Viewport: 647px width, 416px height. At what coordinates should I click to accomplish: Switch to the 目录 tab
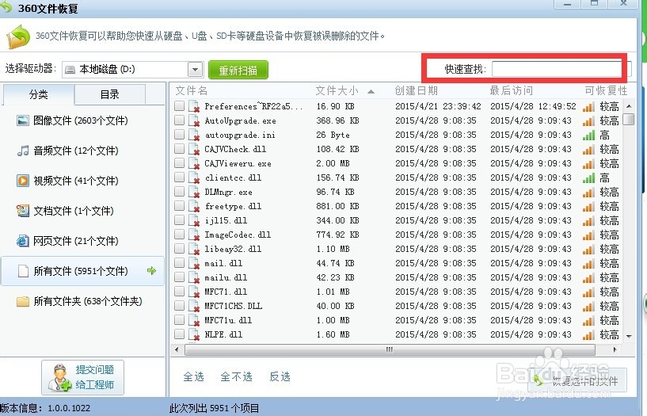coord(110,94)
